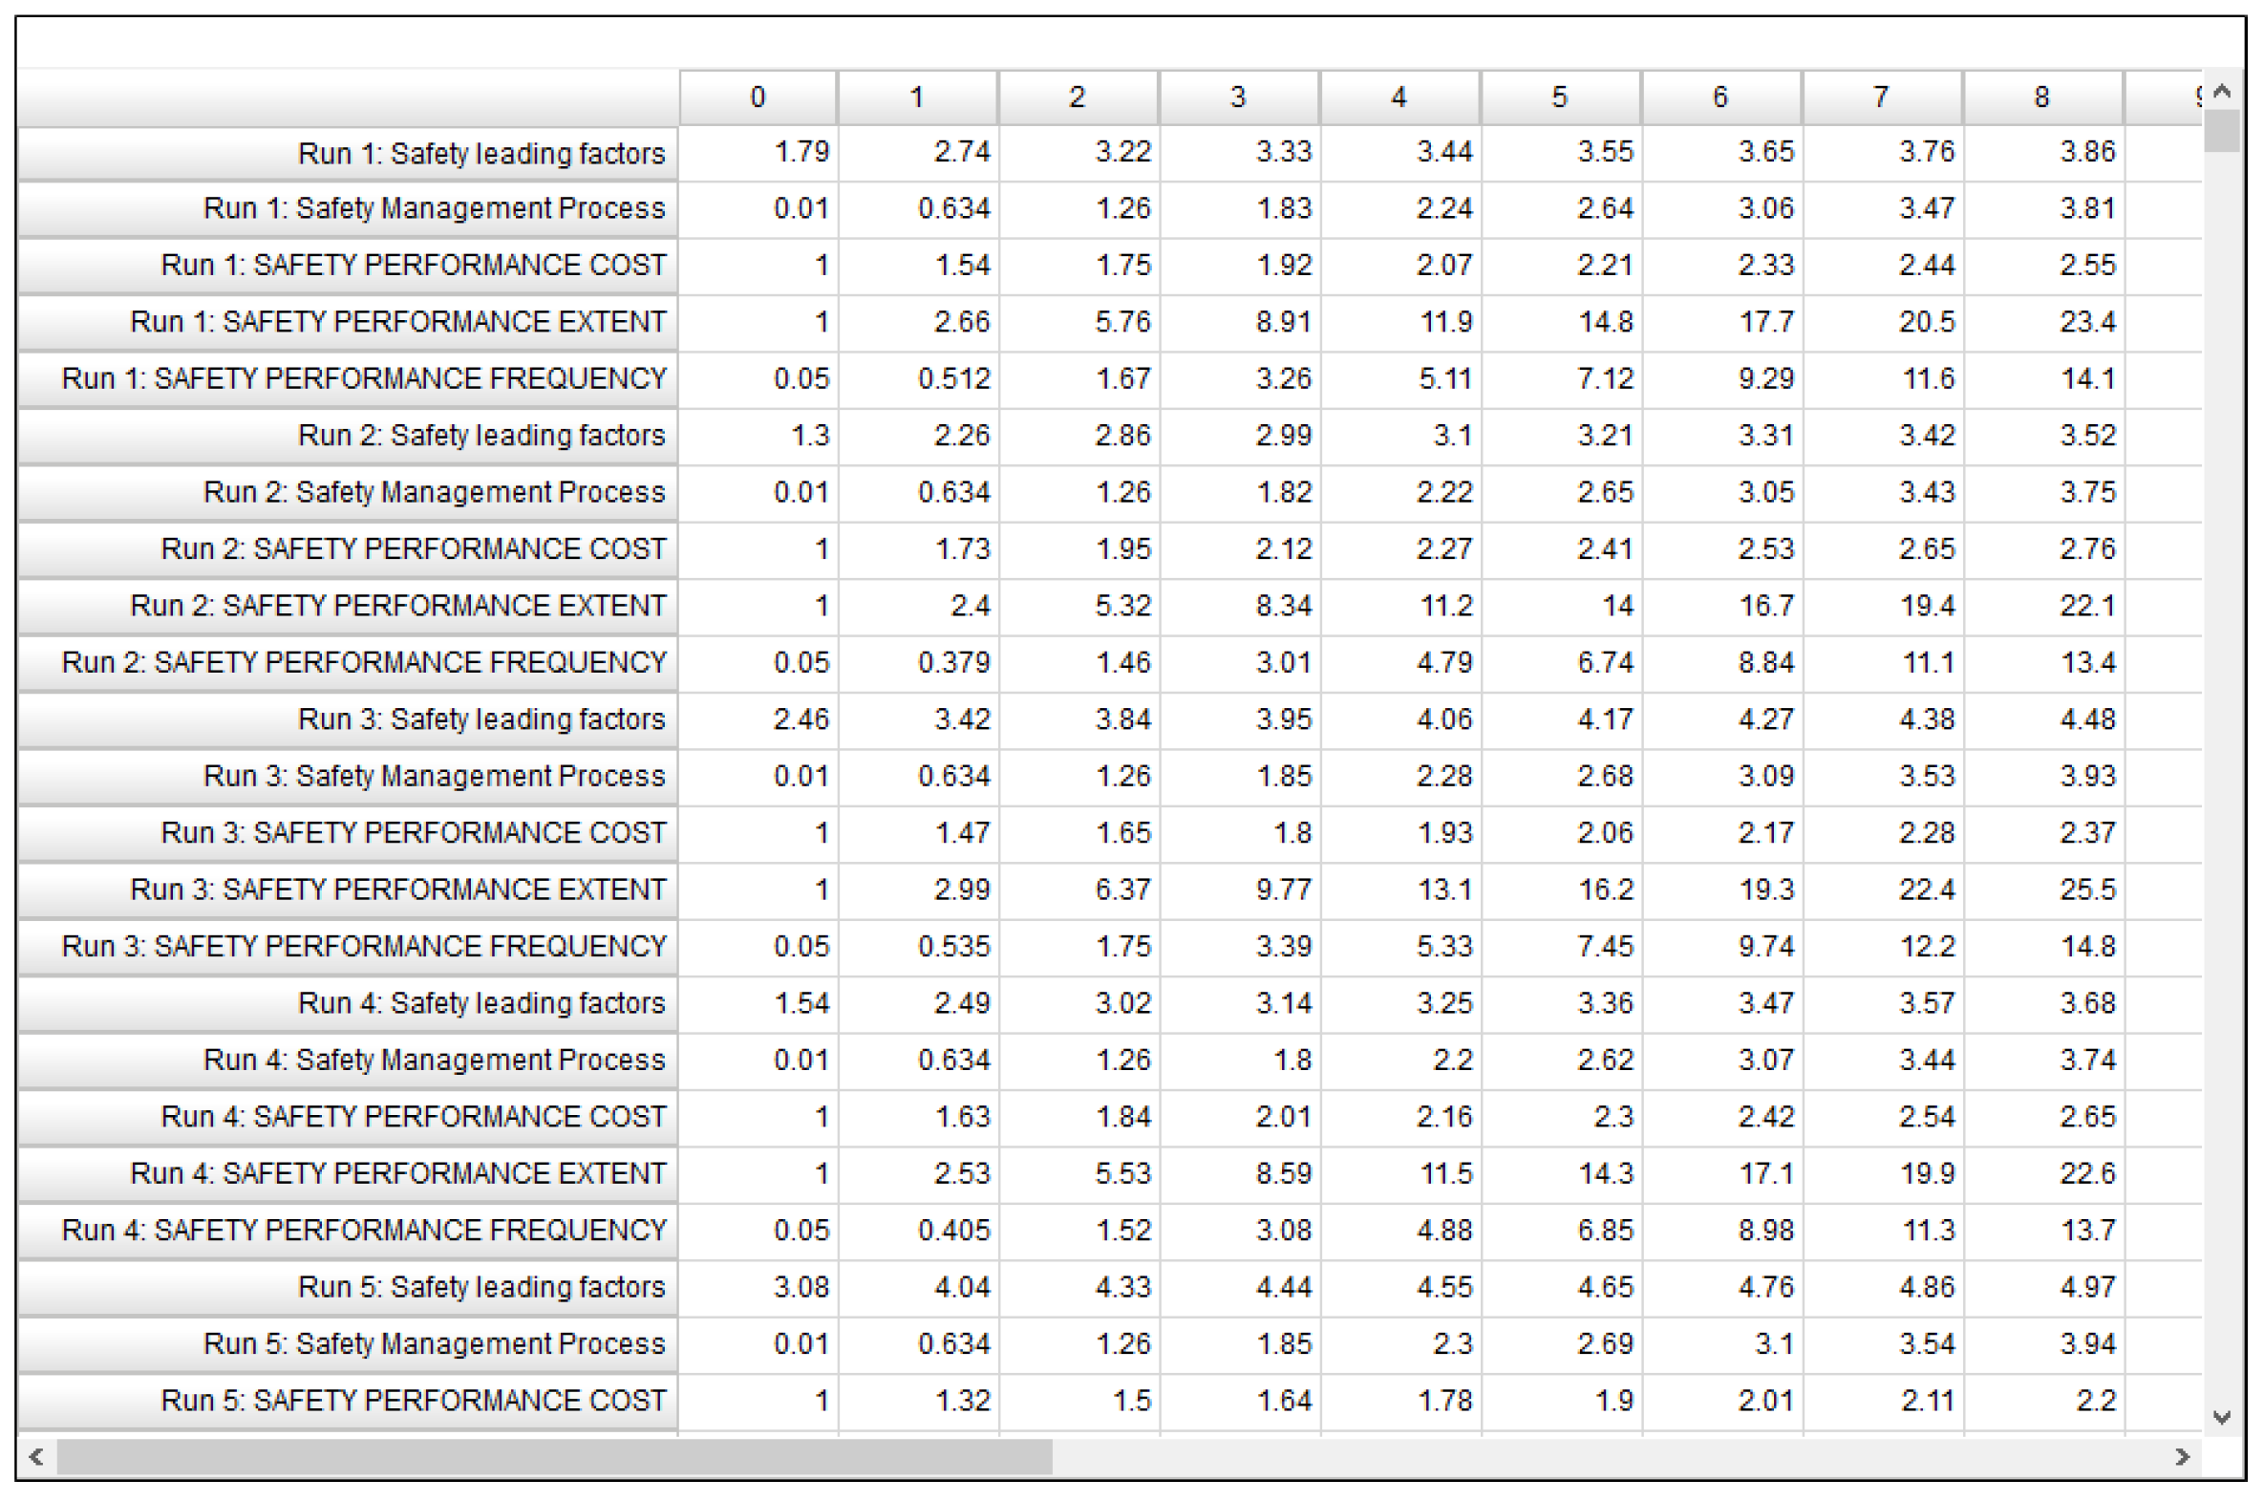The image size is (2264, 1501).
Task: Click cell 1.79 in Run 1 leading factors
Action: point(800,151)
